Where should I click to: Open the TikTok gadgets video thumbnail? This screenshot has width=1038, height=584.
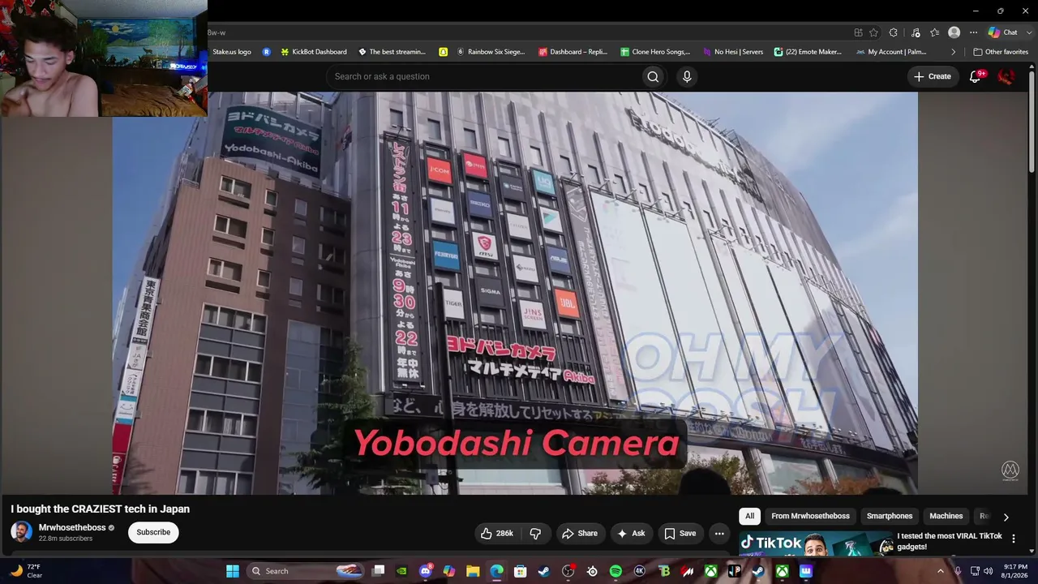click(x=815, y=543)
